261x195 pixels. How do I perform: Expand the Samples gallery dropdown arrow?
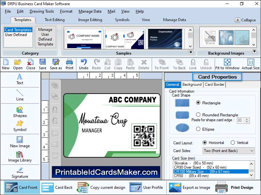(x=191, y=52)
